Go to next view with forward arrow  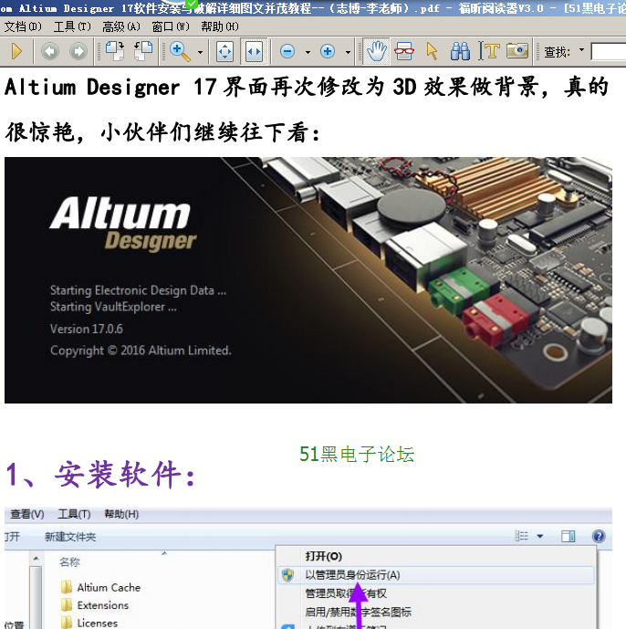(x=78, y=51)
